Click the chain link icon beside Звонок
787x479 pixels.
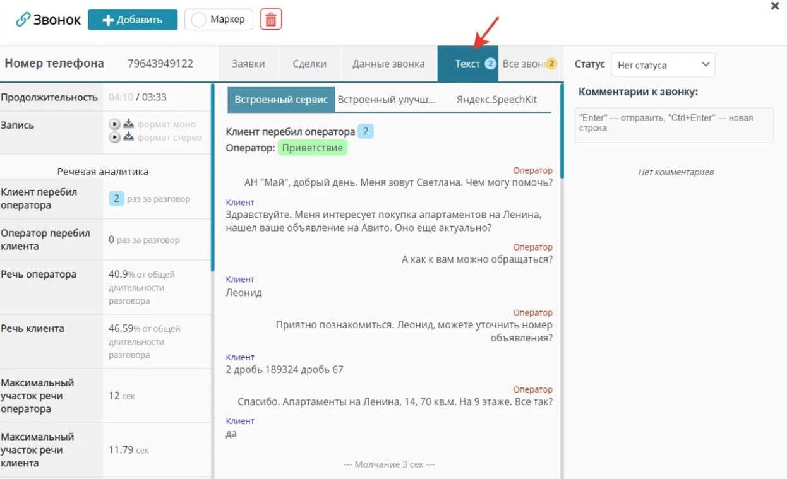point(23,20)
